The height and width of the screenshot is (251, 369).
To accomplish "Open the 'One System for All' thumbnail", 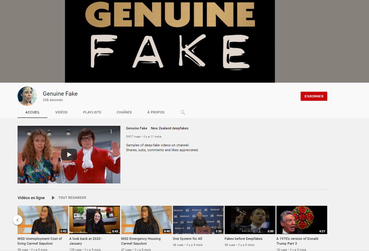I will pyautogui.click(x=198, y=220).
